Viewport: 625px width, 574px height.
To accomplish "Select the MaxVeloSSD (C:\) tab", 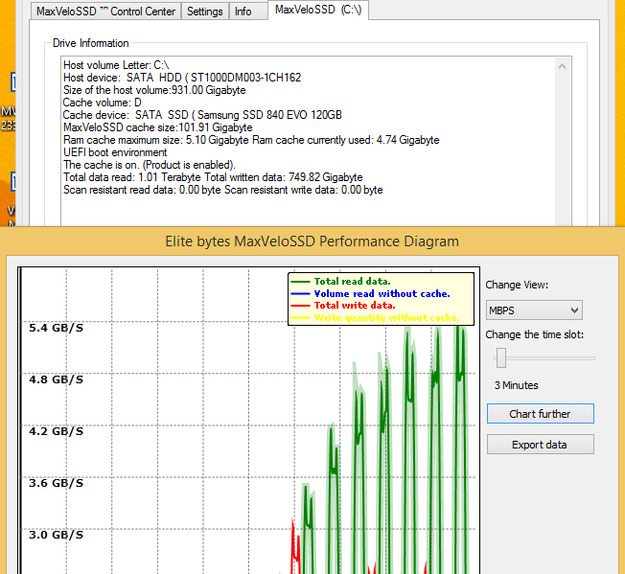I will (x=318, y=10).
